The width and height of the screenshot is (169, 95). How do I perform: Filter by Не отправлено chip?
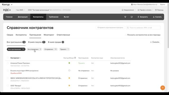(x=34, y=49)
